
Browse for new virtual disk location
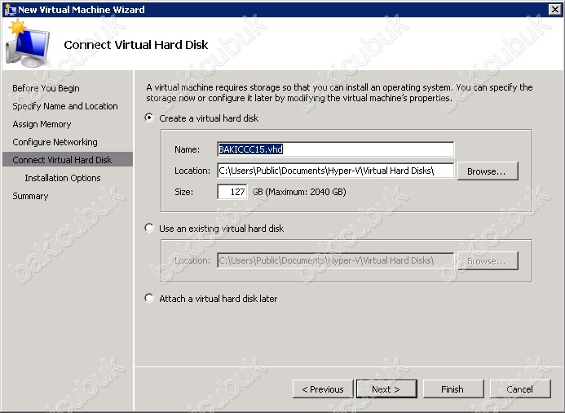[x=487, y=171]
